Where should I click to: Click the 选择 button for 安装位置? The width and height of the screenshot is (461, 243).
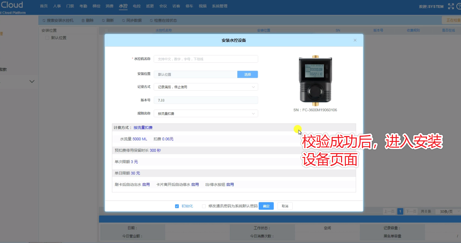pyautogui.click(x=248, y=74)
